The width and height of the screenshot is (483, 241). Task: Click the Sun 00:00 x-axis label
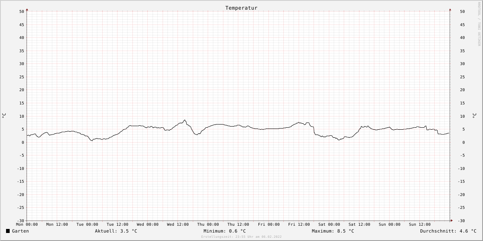[390, 224]
